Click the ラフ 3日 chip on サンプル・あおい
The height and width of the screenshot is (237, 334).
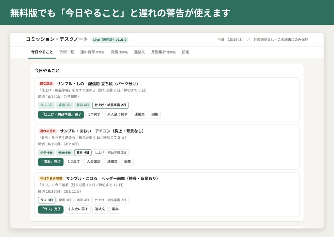click(46, 153)
